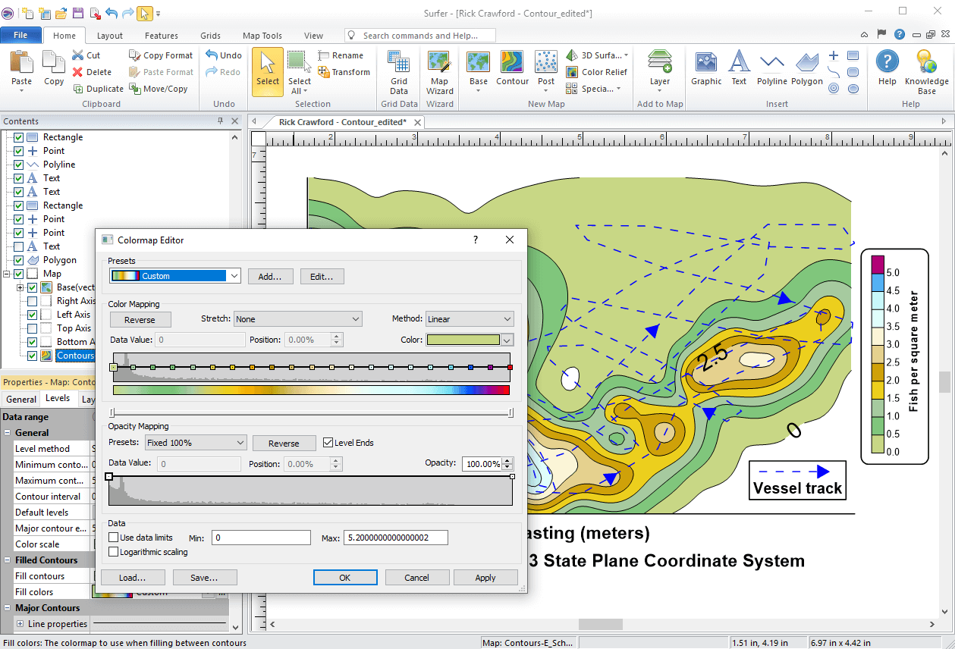
Task: Enable the Use data limits checkbox
Action: tap(114, 538)
